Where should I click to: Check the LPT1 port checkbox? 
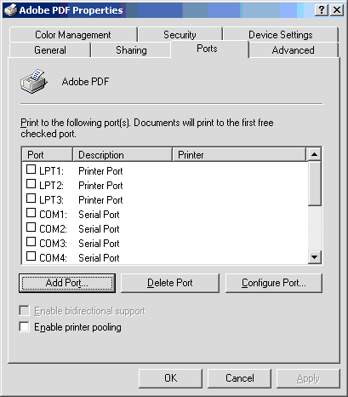click(x=31, y=170)
